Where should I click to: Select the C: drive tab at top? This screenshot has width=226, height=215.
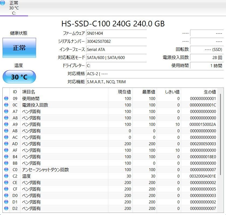pos(14,8)
